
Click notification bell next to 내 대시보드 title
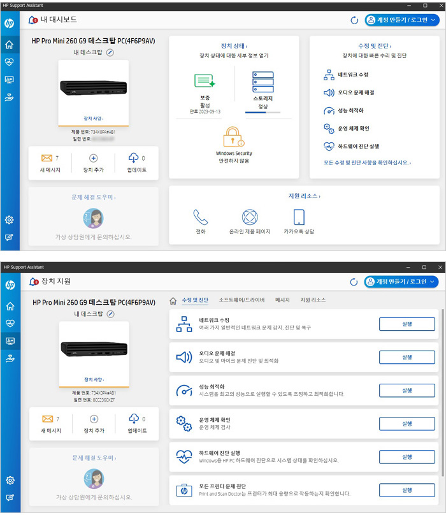[33, 20]
